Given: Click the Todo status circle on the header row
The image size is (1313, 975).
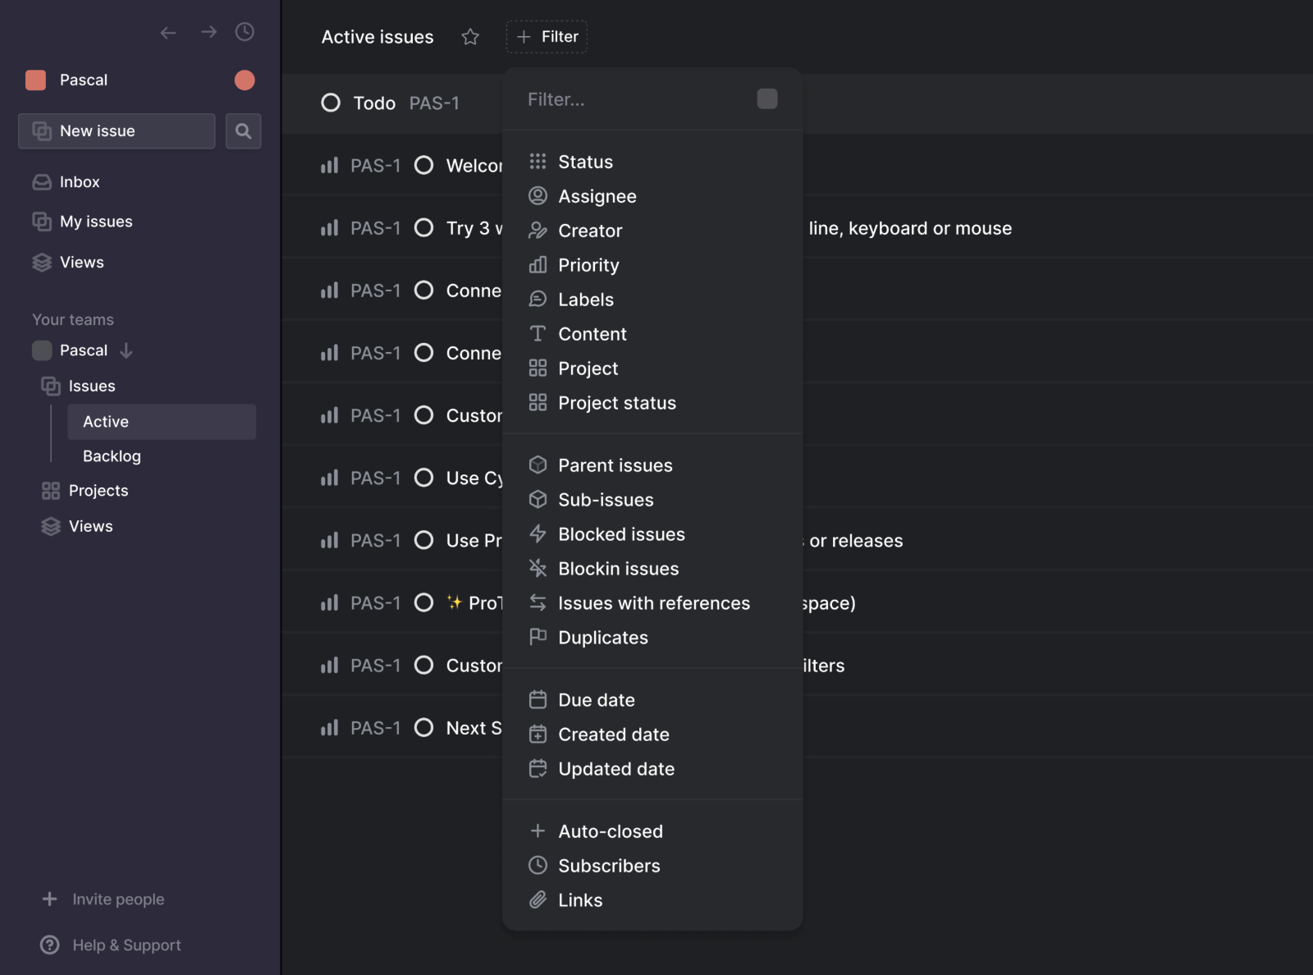Looking at the screenshot, I should tap(331, 103).
